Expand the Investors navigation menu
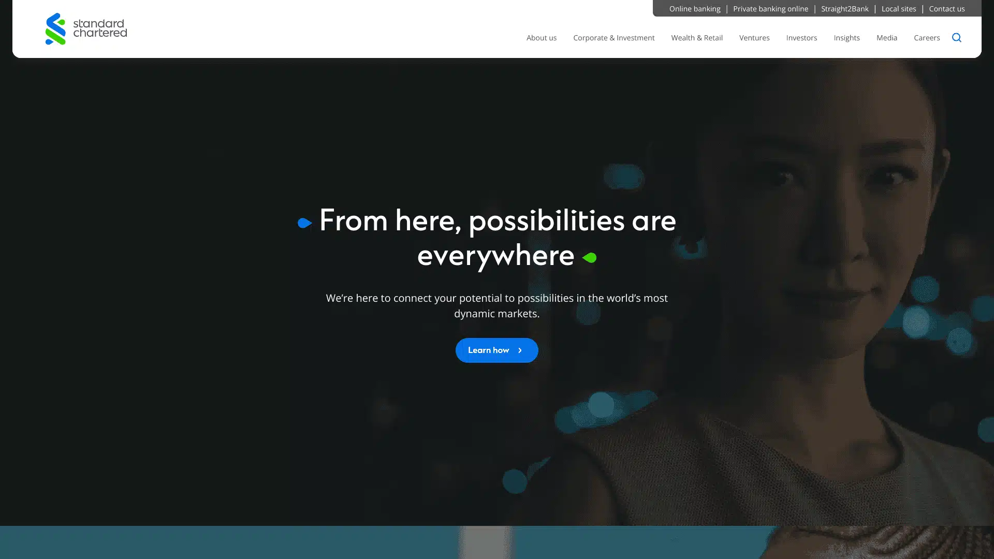The image size is (994, 559). click(801, 38)
